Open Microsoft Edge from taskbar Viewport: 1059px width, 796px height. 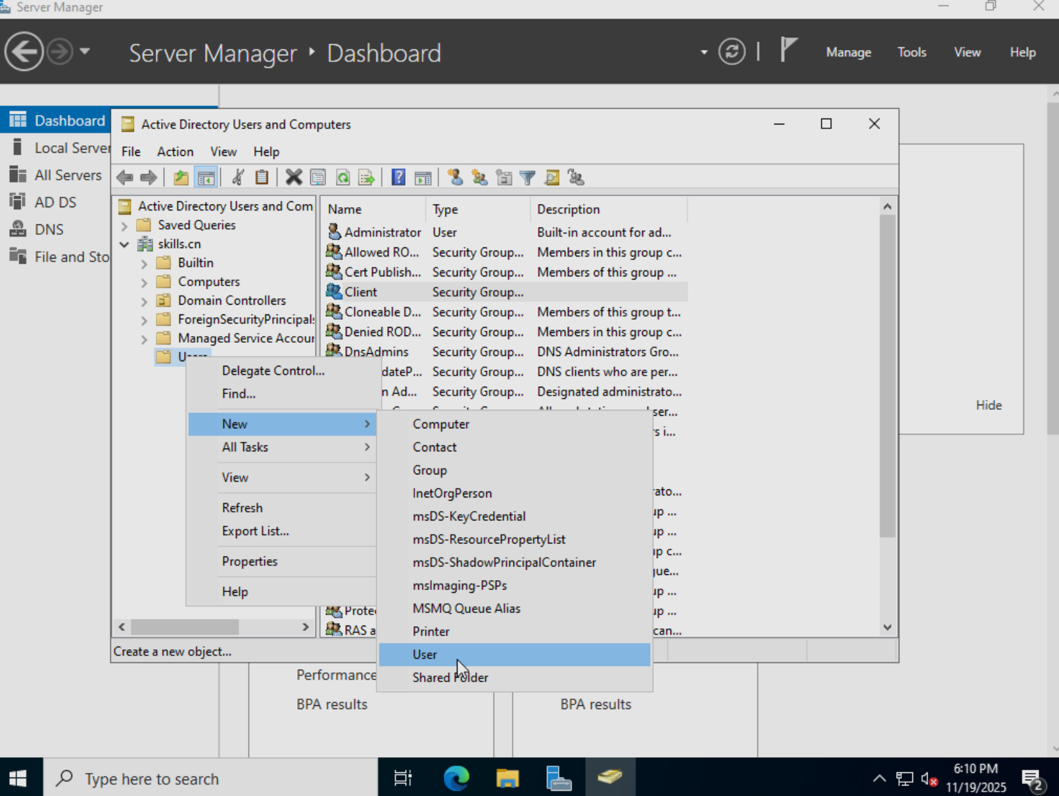point(456,778)
